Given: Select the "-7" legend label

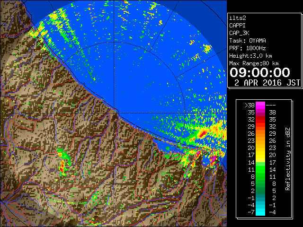Looking at the screenshot, I should click(x=251, y=212).
